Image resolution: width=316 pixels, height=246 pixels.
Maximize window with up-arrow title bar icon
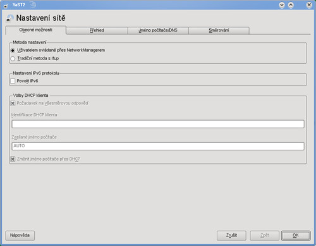tap(291, 5)
